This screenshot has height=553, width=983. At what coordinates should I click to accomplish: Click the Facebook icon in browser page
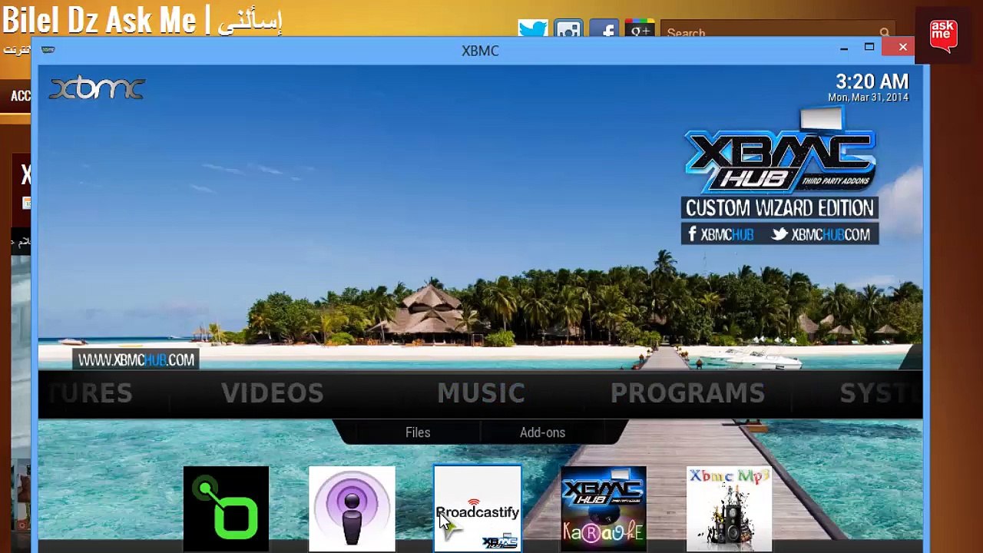click(604, 29)
